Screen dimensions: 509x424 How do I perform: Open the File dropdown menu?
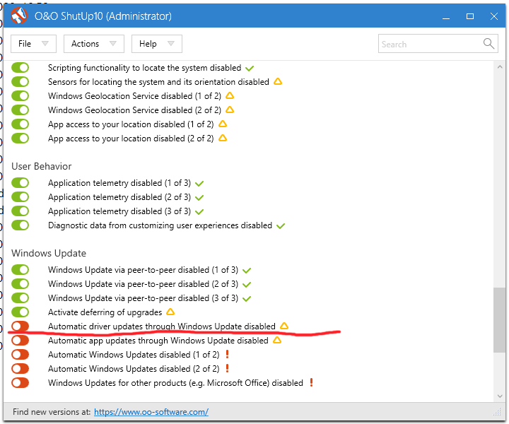33,44
